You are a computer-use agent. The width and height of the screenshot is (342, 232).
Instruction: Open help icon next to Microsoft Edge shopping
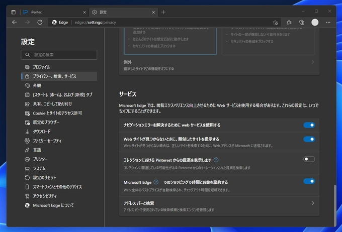pyautogui.click(x=156, y=182)
